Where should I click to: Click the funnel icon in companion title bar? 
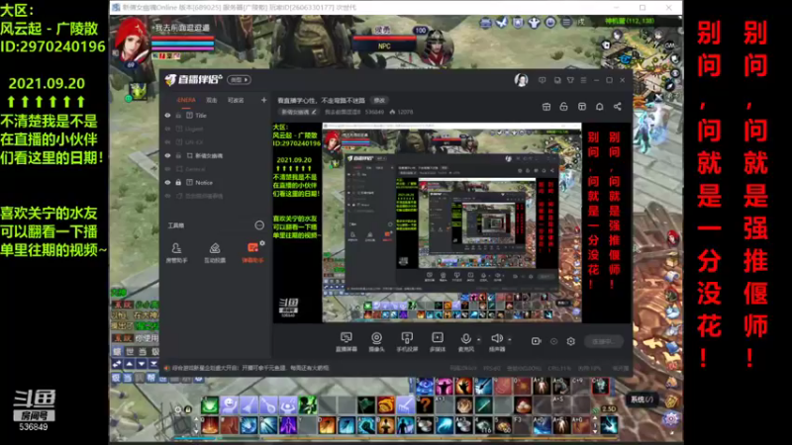(570, 80)
